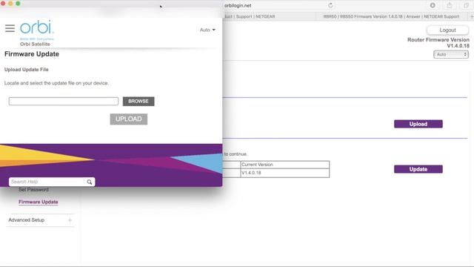
Task: Click the Search Help field
Action: [47, 182]
